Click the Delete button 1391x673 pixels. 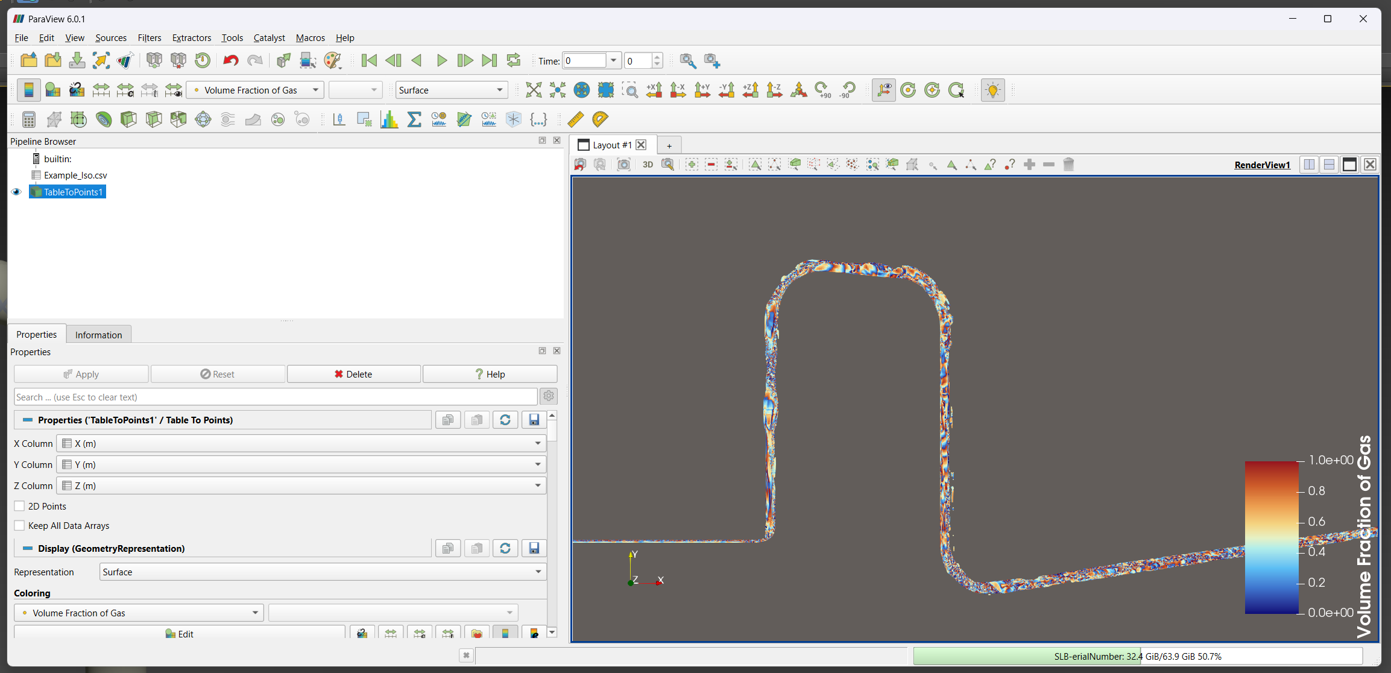click(x=353, y=374)
